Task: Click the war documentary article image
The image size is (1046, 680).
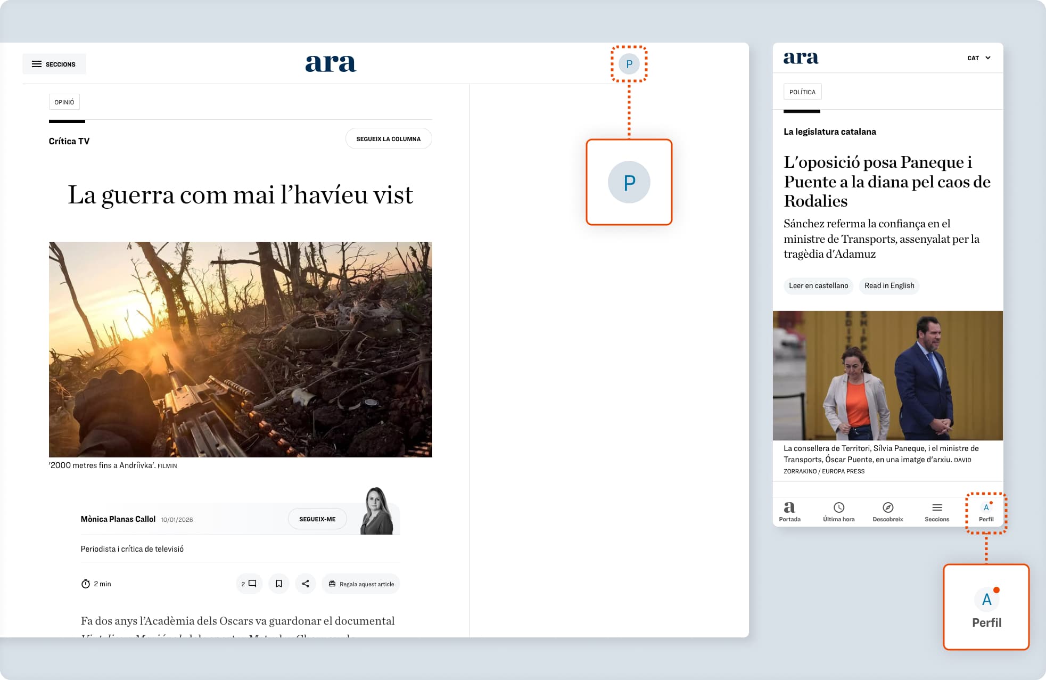Action: (x=241, y=349)
